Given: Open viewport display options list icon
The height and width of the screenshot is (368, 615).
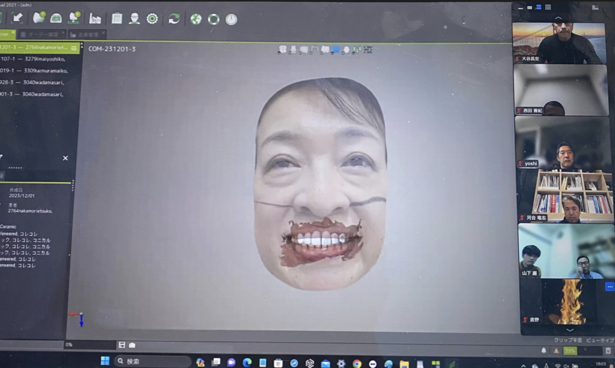Looking at the screenshot, I should click(x=368, y=50).
